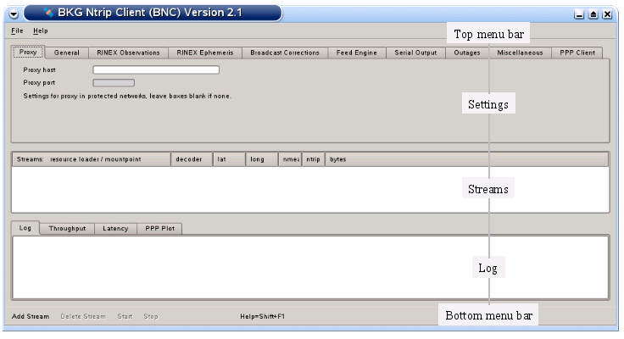Open the PPP Plot tab
Image resolution: width=624 pixels, height=339 pixels.
(x=159, y=229)
